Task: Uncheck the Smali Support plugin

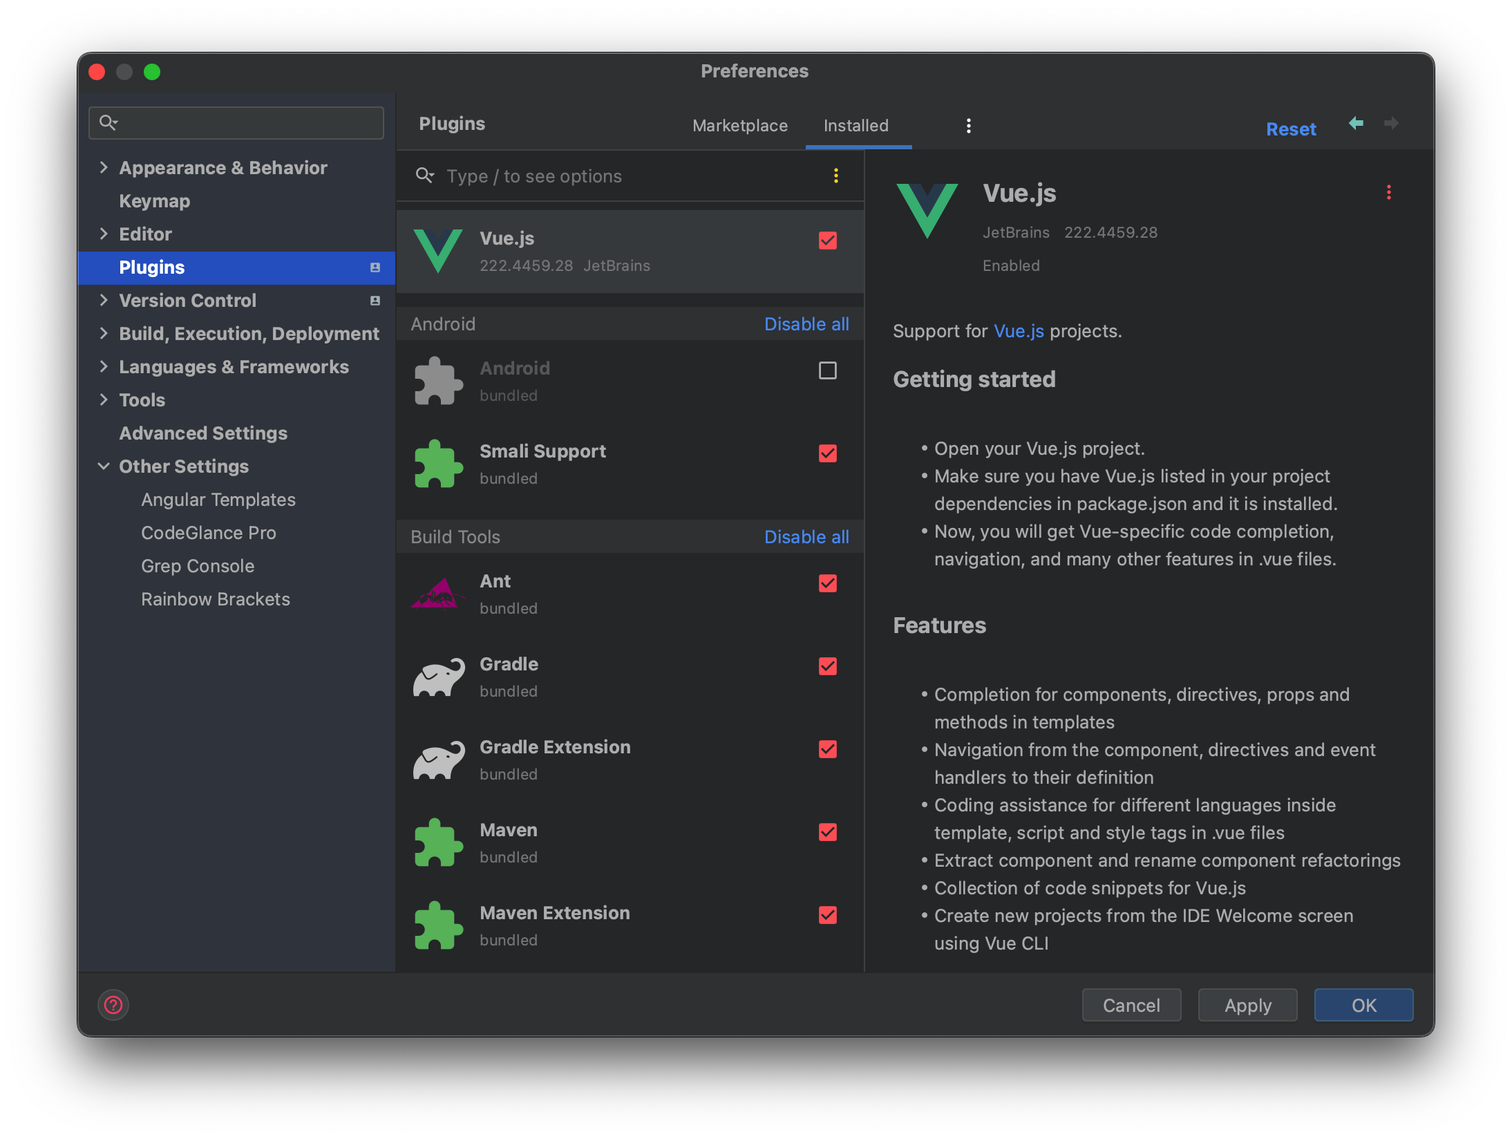Action: tap(827, 454)
